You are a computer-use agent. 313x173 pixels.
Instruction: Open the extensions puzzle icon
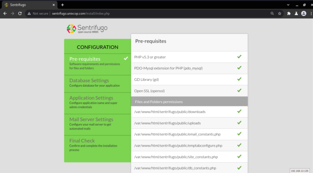289,13
